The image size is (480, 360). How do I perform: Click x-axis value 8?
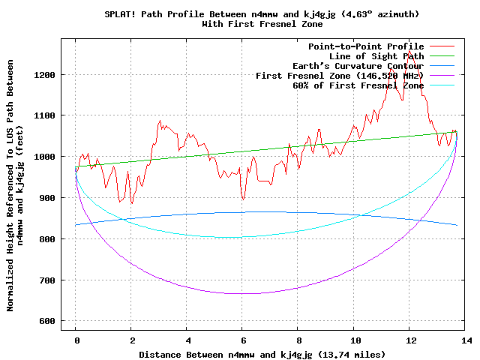pos(299,340)
